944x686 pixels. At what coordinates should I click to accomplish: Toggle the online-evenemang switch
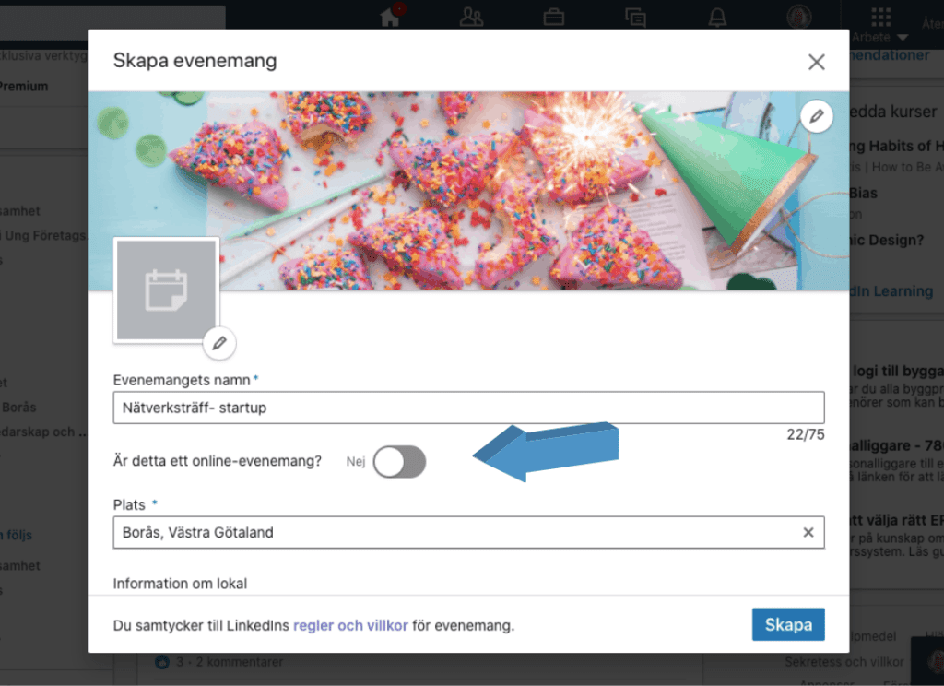coord(399,462)
